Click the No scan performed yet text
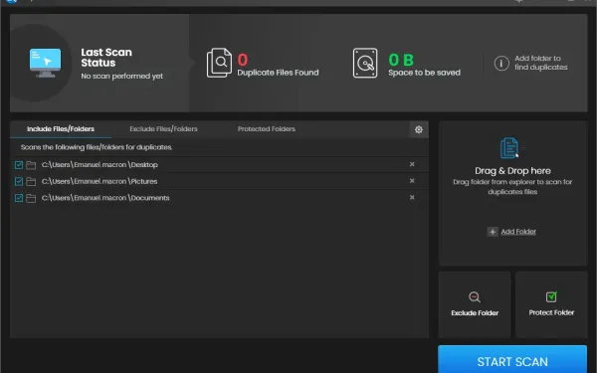This screenshot has width=597, height=373. pyautogui.click(x=121, y=77)
